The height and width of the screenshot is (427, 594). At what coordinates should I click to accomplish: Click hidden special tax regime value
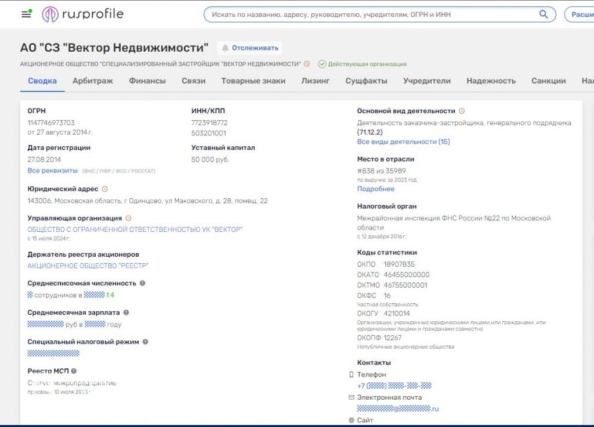pyautogui.click(x=53, y=353)
